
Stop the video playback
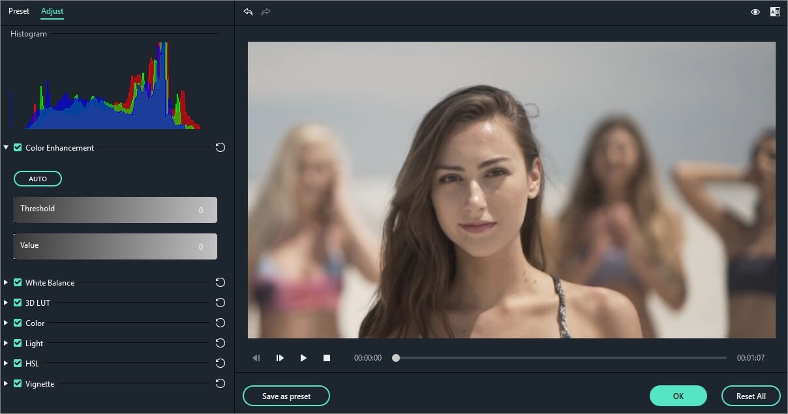[327, 358]
